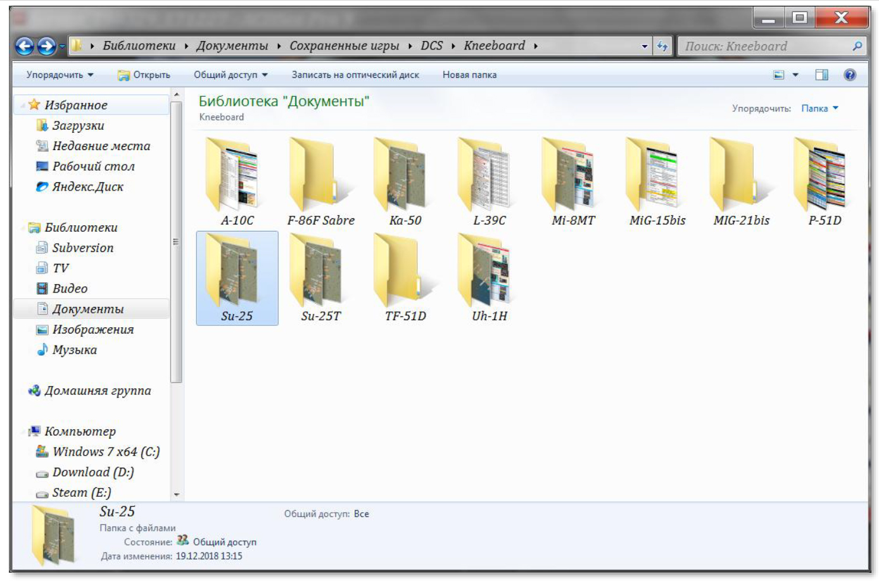Expand the Общий доступ dropdown
The height and width of the screenshot is (581, 879).
231,75
